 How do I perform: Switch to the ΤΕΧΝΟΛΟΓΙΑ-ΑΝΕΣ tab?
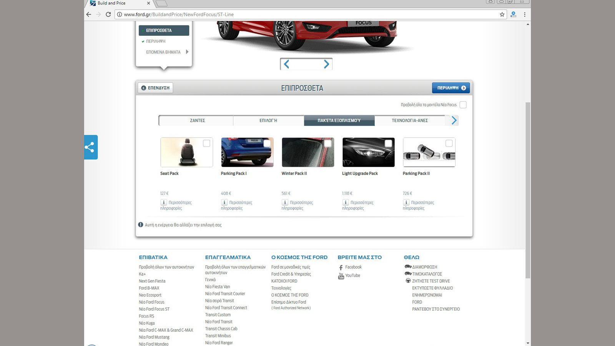(410, 120)
